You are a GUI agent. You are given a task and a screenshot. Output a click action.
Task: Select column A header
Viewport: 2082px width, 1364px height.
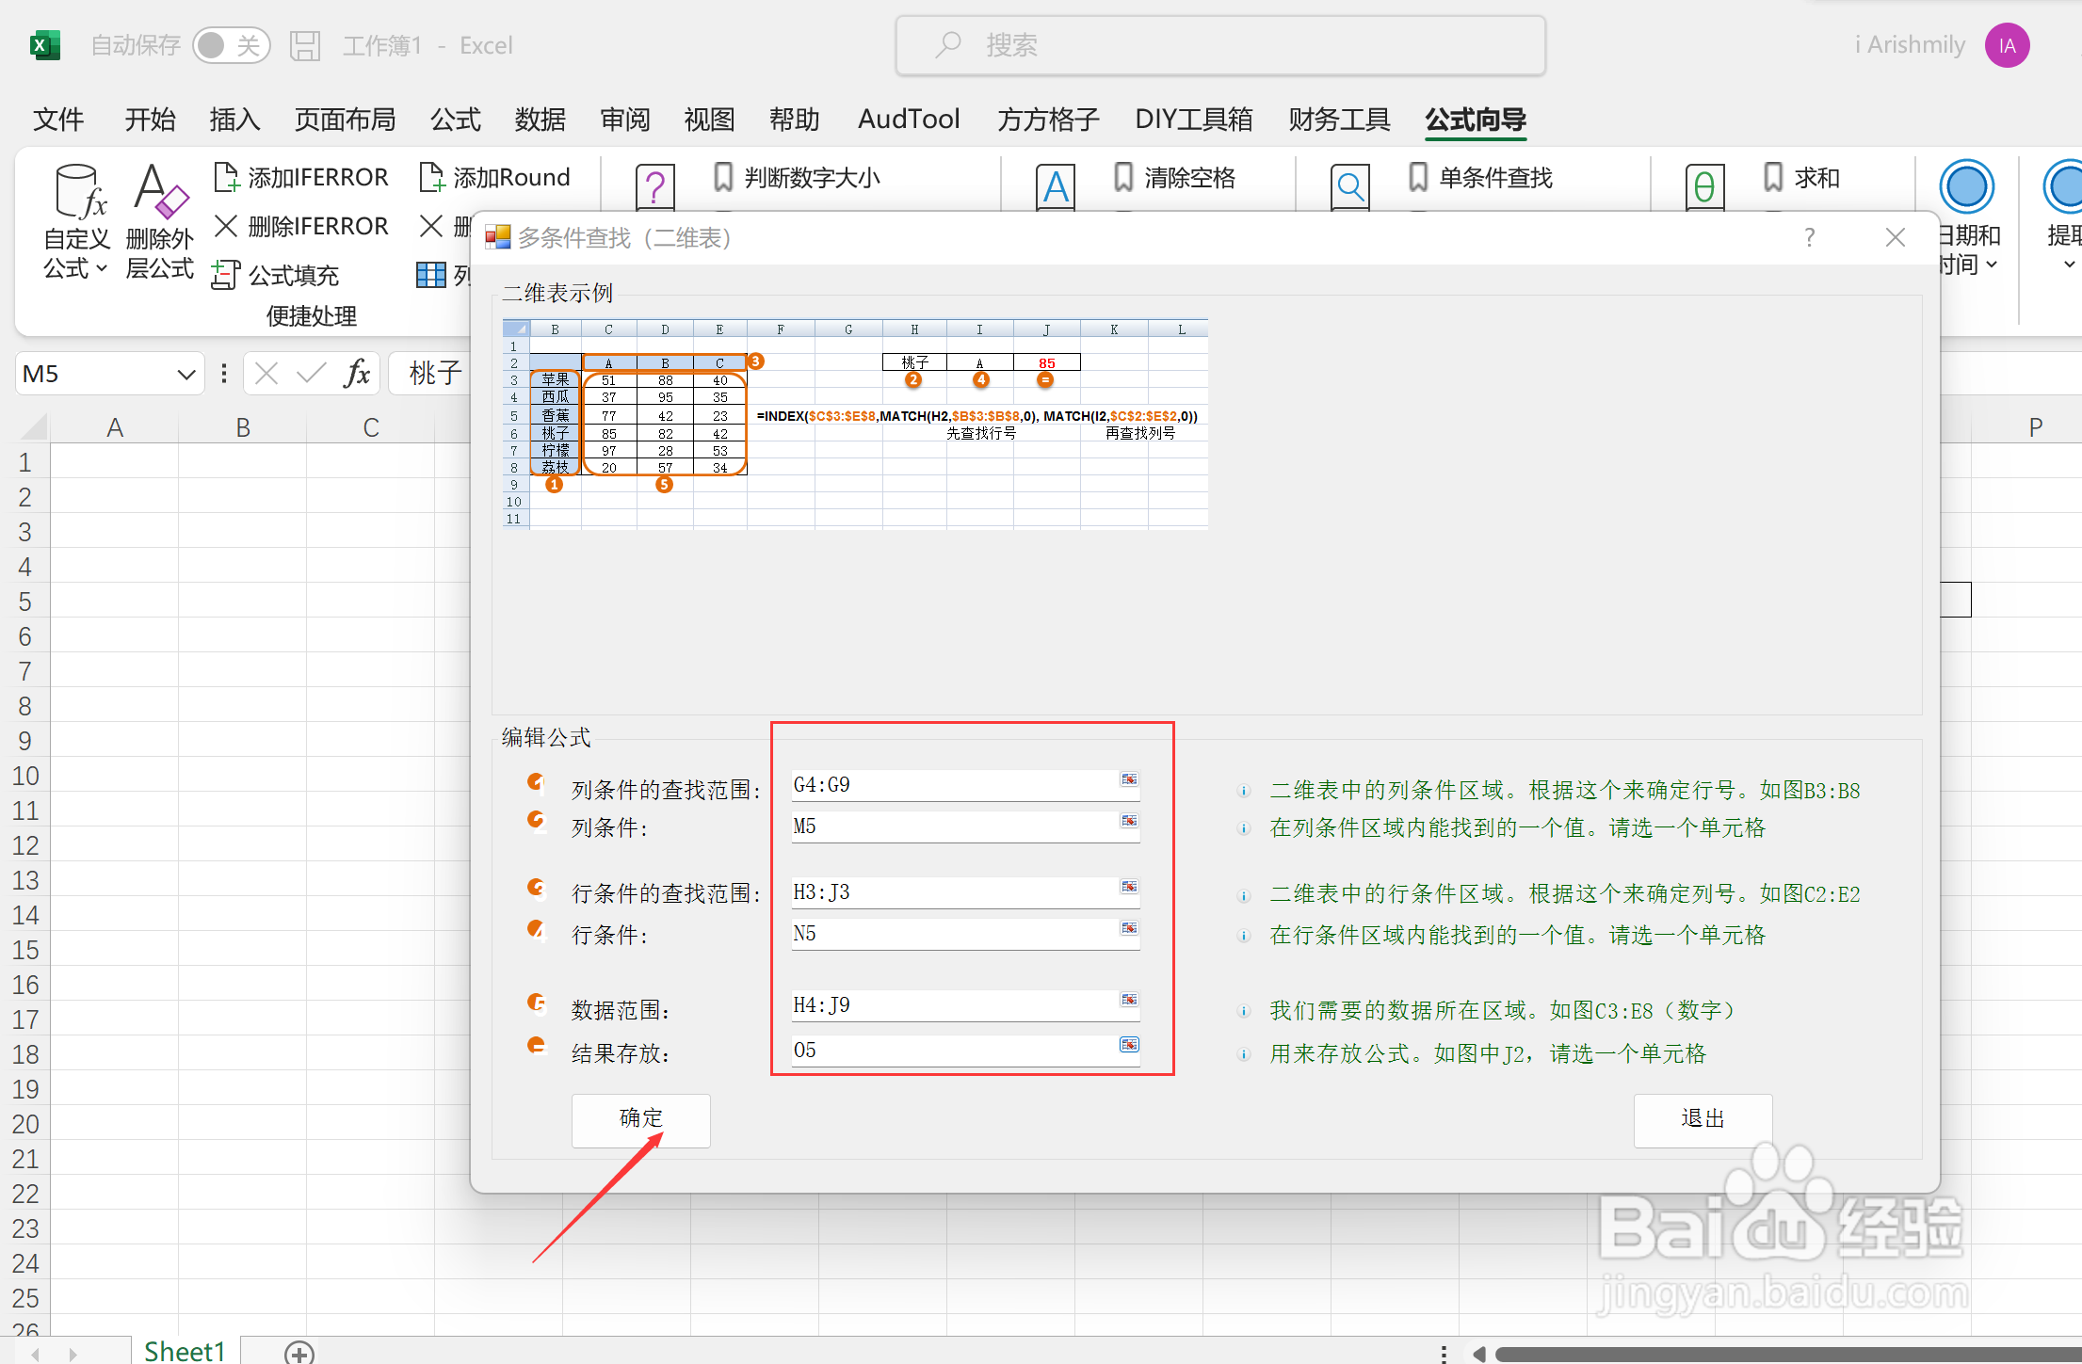115,427
